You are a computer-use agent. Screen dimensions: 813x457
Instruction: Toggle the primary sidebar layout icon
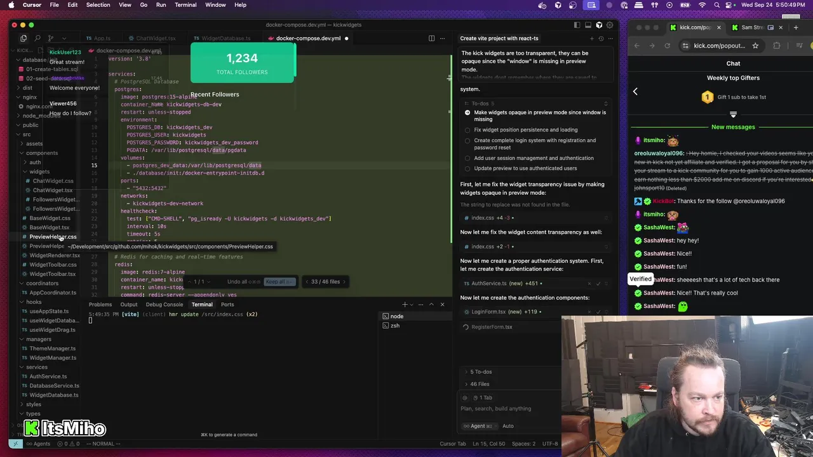577,25
